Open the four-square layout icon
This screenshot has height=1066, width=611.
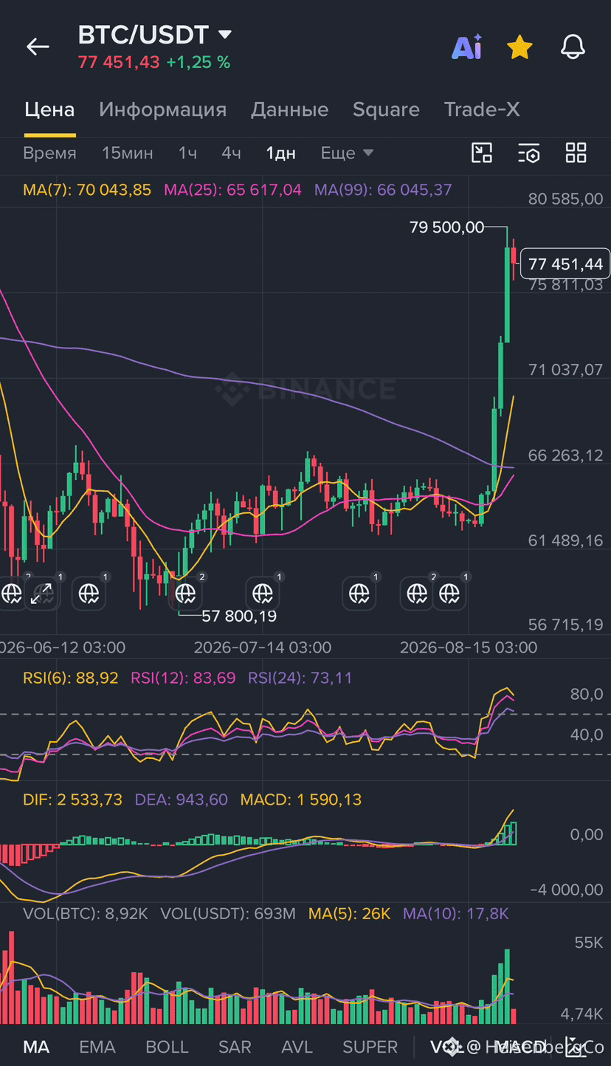576,153
